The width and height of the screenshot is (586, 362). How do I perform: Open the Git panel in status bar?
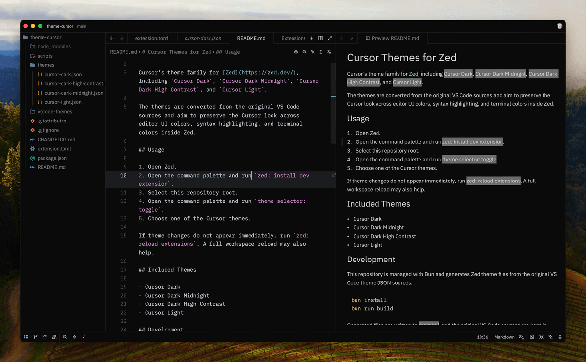[35, 337]
